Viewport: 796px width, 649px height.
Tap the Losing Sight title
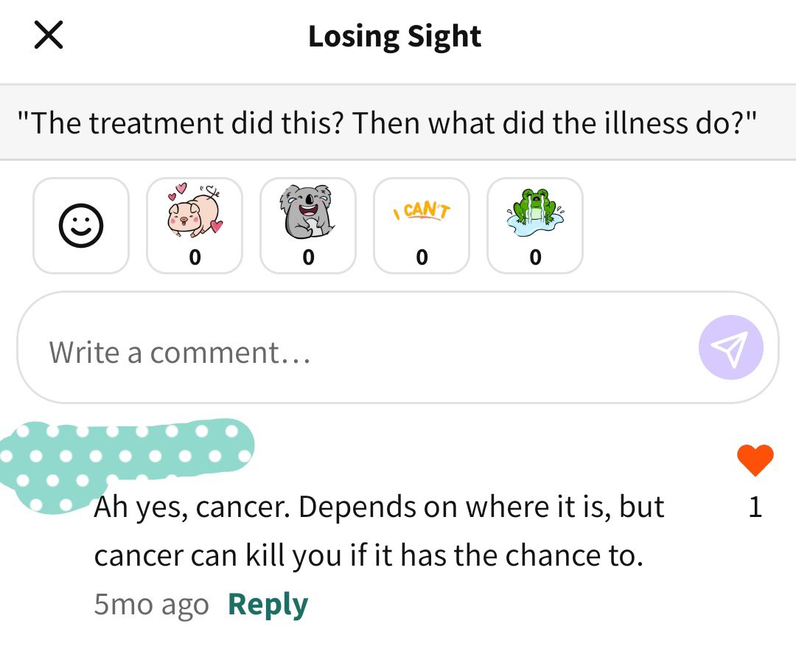tap(394, 37)
